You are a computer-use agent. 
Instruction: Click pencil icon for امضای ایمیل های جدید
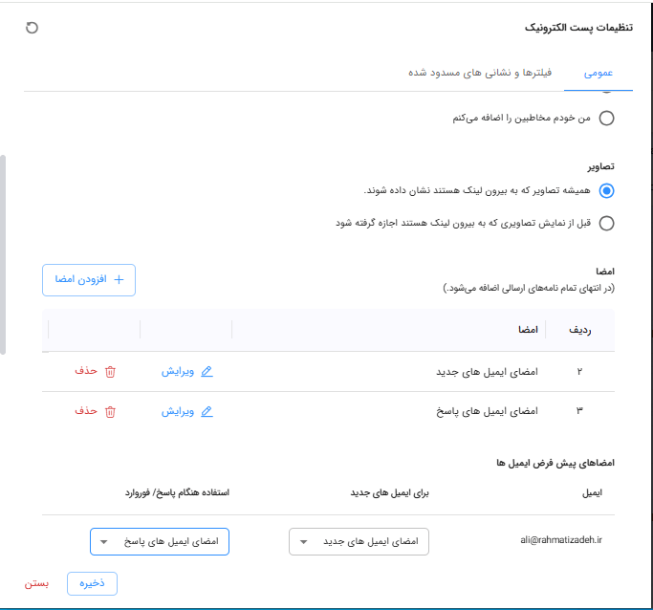pos(207,371)
